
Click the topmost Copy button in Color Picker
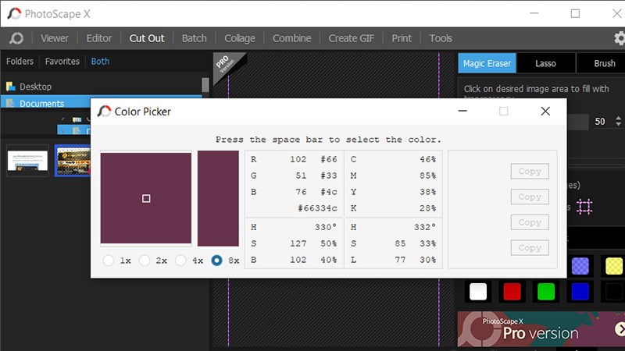click(x=530, y=172)
